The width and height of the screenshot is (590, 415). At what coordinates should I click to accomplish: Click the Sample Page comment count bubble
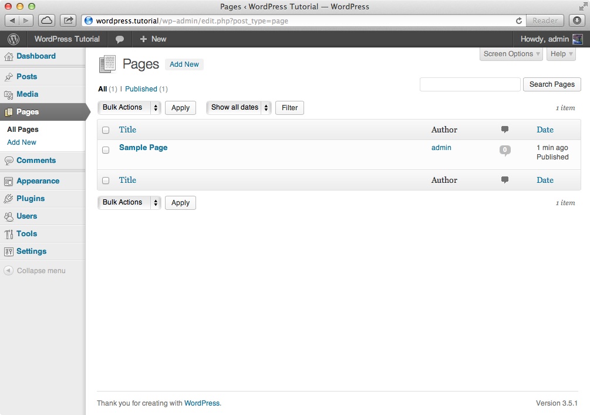pyautogui.click(x=505, y=150)
